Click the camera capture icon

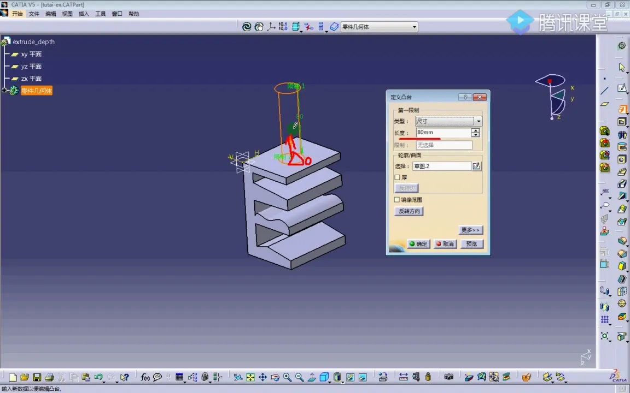449,377
